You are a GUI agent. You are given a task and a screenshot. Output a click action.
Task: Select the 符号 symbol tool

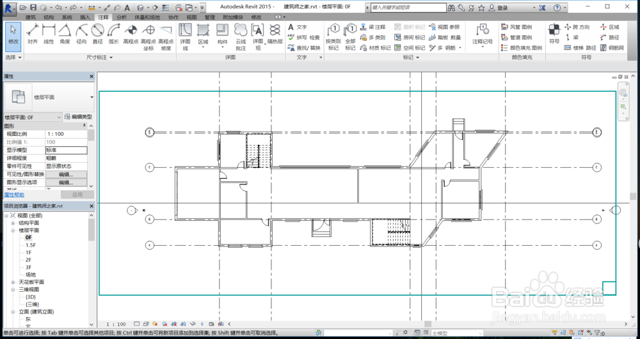(554, 34)
